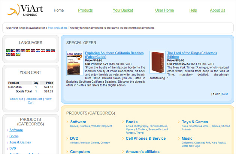The image size is (236, 154).
Task: Click Amend Cart link
Action: pyautogui.click(x=34, y=99)
